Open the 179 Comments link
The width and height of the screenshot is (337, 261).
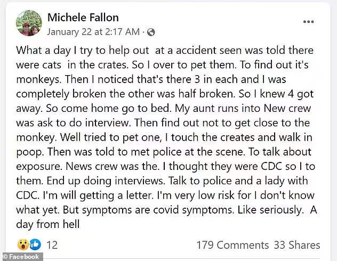coord(232,245)
